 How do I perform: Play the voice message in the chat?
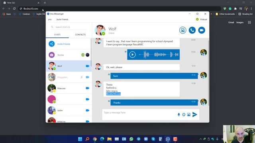pyautogui.click(x=132, y=55)
